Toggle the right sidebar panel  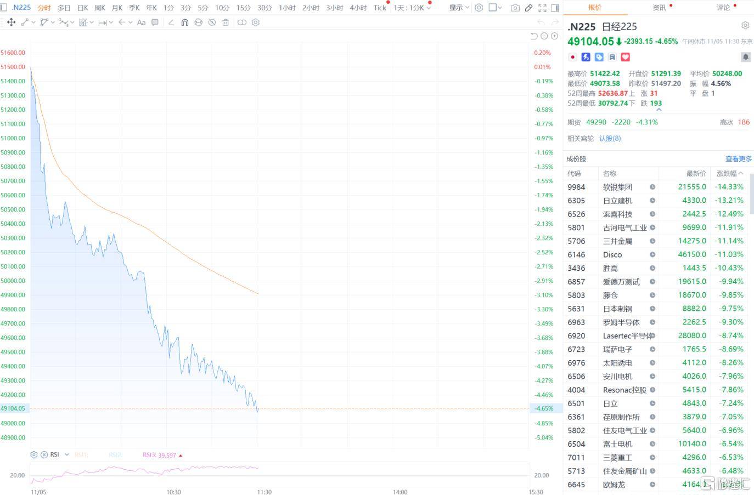pyautogui.click(x=555, y=8)
